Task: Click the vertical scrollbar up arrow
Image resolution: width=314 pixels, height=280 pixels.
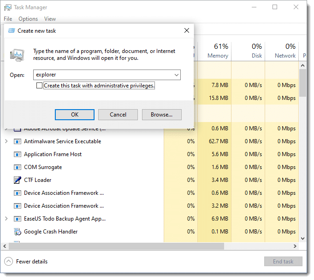Action: (x=303, y=65)
